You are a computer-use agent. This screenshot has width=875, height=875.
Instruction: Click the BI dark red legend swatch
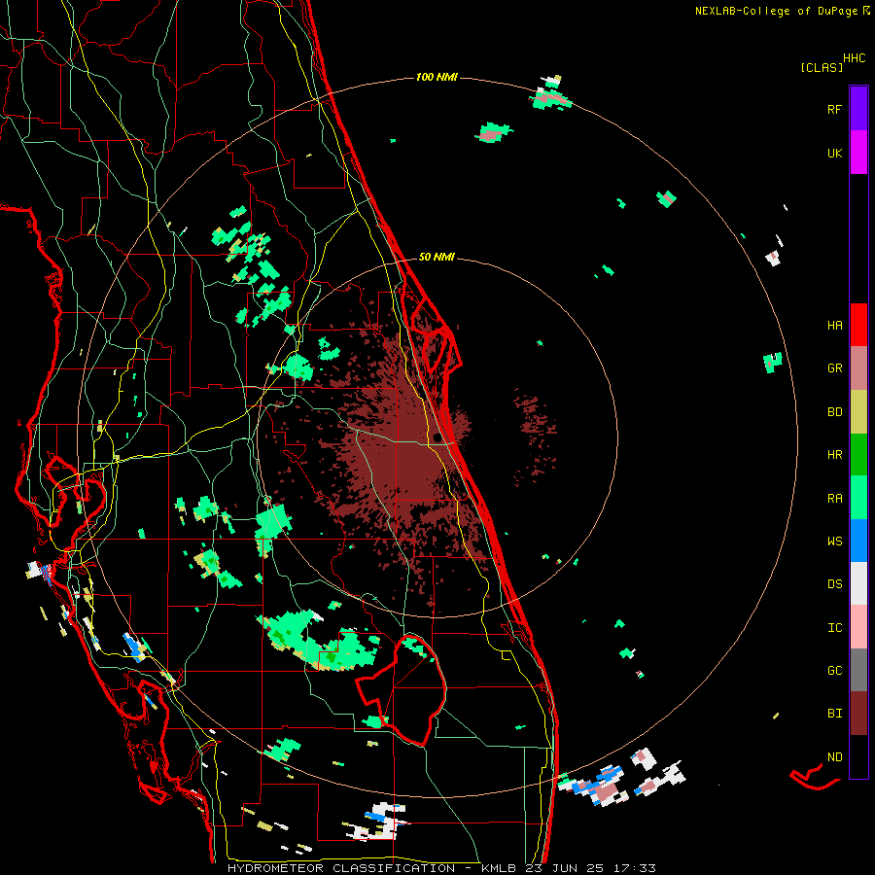click(x=858, y=714)
